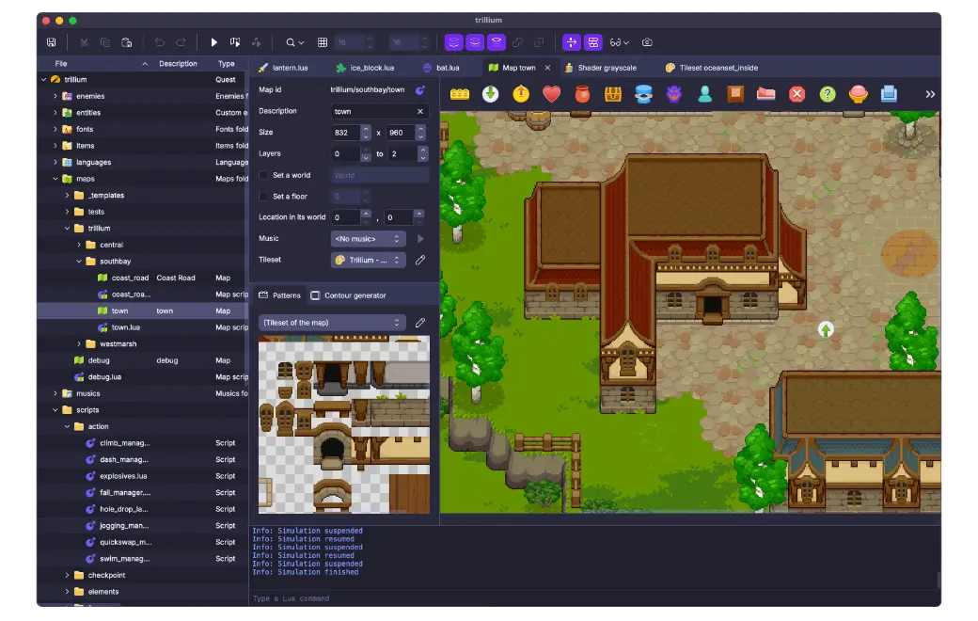Collapse the southbay folder in tree
This screenshot has width=978, height=621.
[80, 262]
